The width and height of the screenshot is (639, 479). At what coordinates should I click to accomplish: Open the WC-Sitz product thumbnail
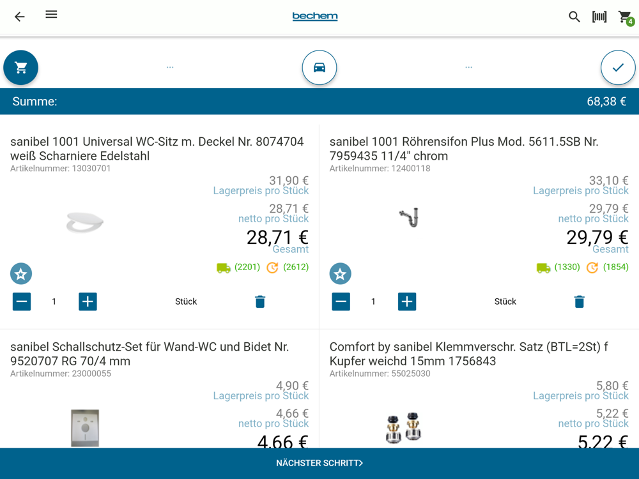point(85,222)
